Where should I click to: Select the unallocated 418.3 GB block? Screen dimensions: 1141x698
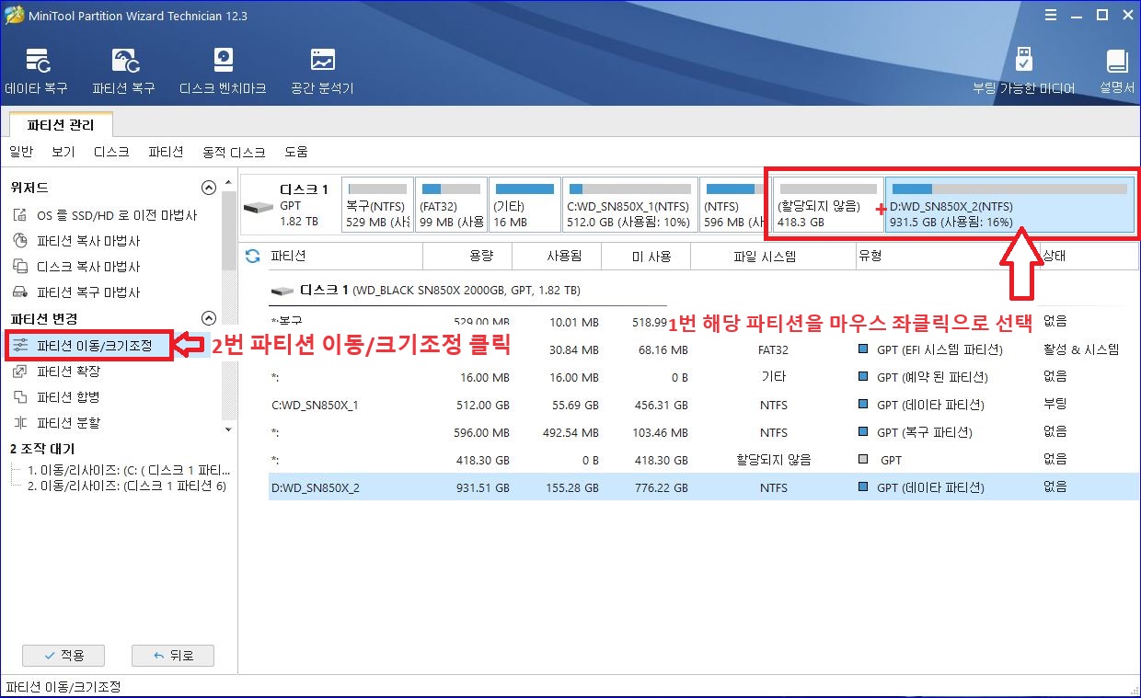click(x=828, y=204)
